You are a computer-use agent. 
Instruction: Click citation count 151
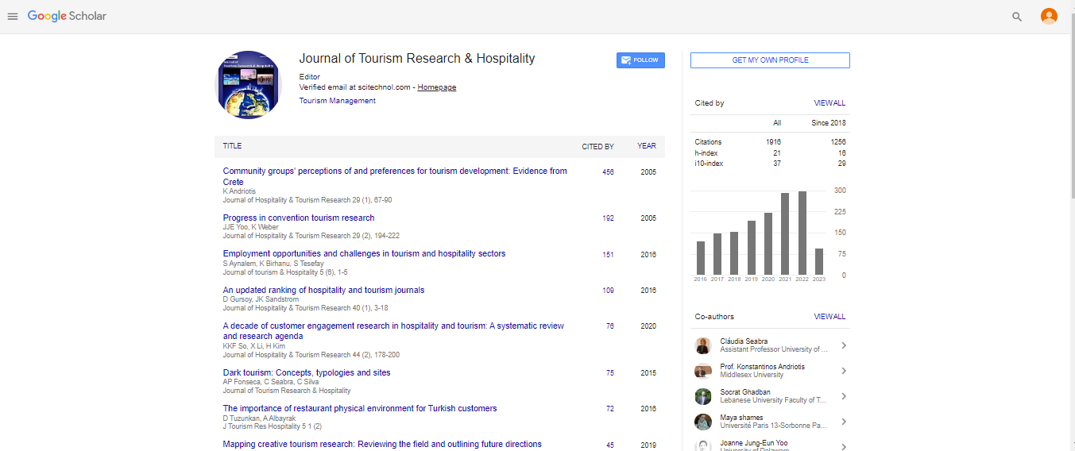[x=608, y=255]
